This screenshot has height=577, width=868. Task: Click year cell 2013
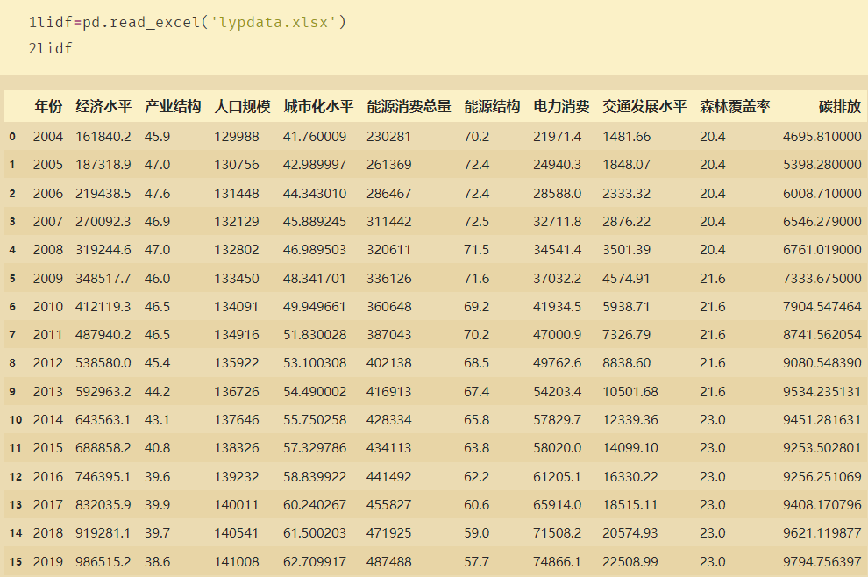pos(48,392)
